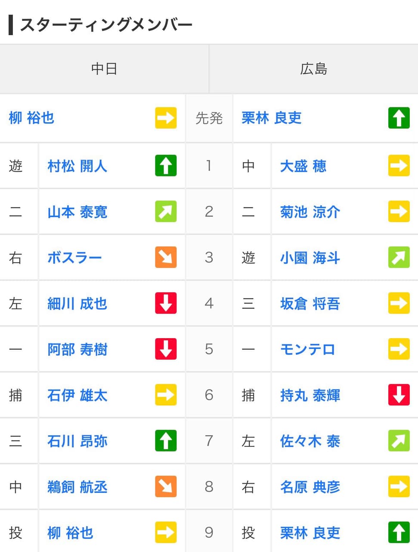Screen dimensions: 418x552
Task: Click the green up arrow beside starter 栗林 良吏
Action: (x=399, y=118)
